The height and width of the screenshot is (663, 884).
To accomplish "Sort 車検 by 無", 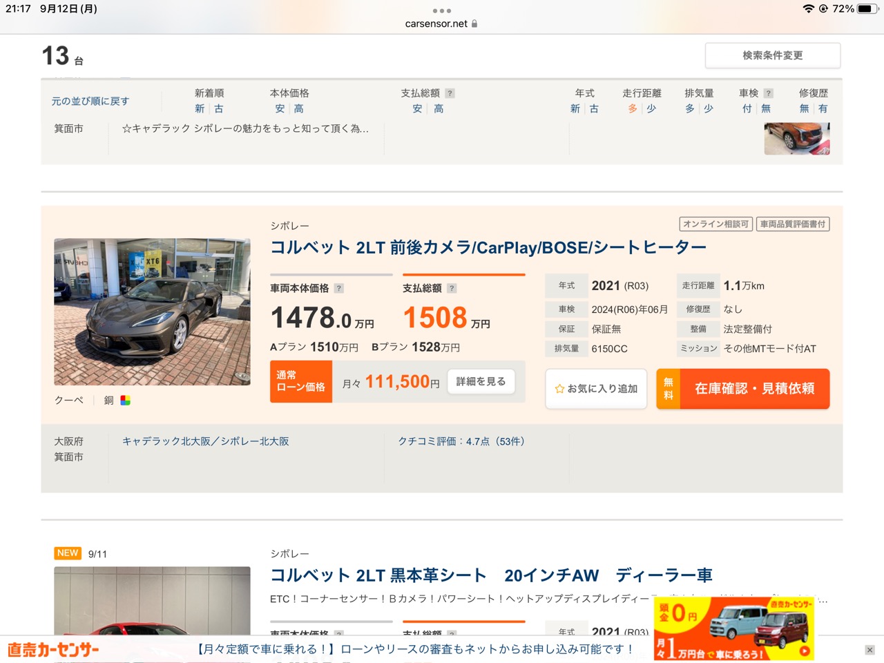I will (766, 108).
